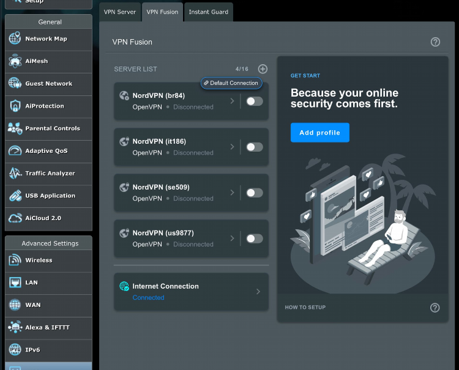Open USB Application menu item
Image resolution: width=459 pixels, height=370 pixels.
point(48,196)
